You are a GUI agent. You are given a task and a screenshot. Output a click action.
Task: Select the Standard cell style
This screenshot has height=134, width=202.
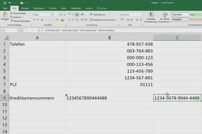[x=180, y=15]
